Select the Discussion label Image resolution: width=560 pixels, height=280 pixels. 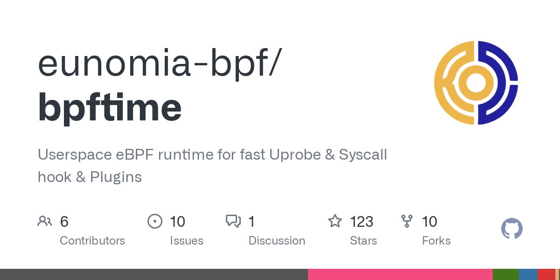pos(277,241)
